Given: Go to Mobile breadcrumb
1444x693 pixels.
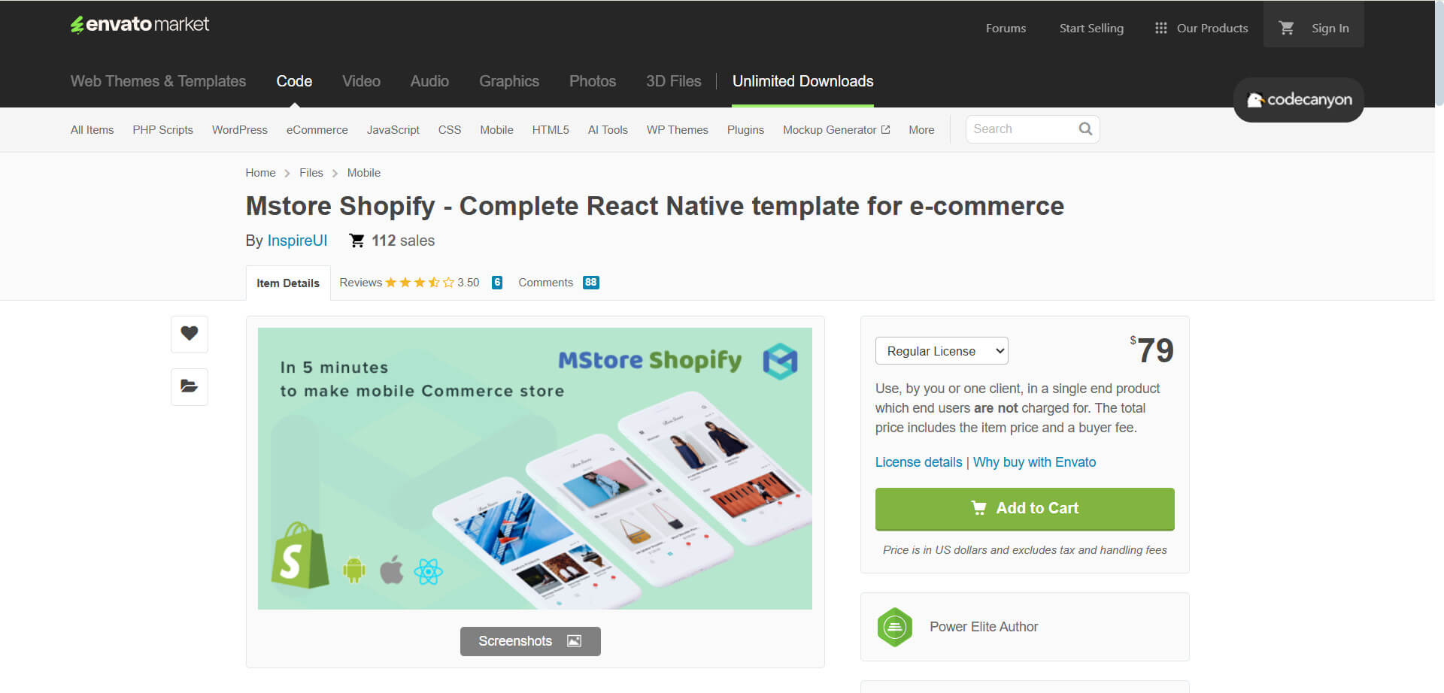Looking at the screenshot, I should (x=363, y=173).
